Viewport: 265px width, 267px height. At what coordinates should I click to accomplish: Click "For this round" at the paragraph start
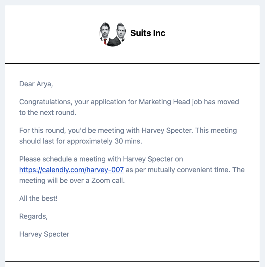(x=41, y=130)
